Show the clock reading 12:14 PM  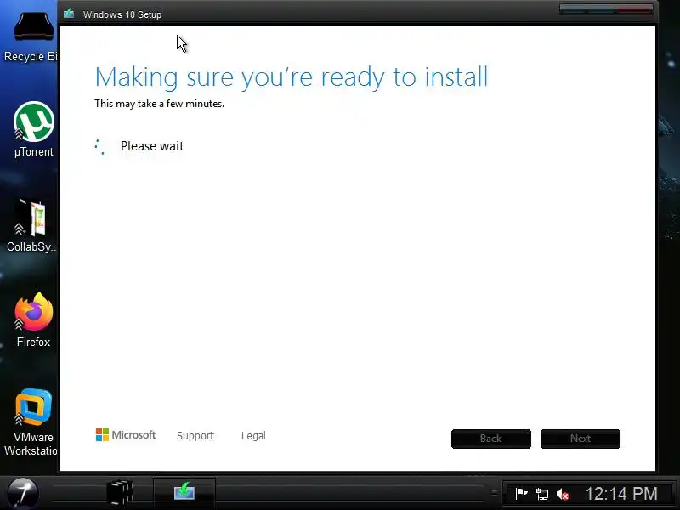pos(621,494)
